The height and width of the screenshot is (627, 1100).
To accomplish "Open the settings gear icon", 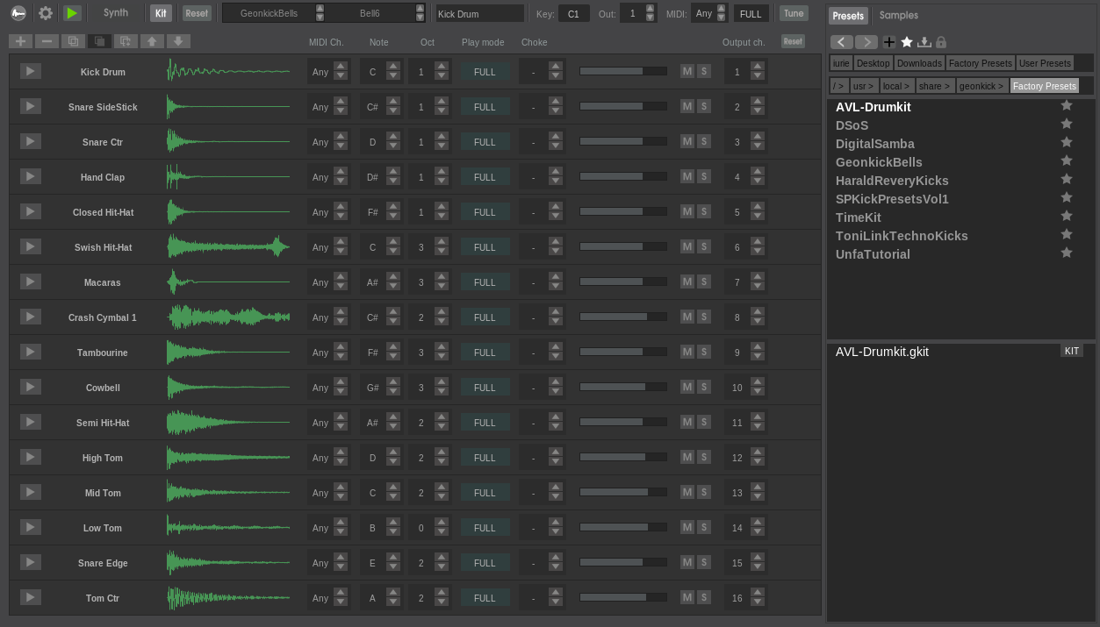I will tap(46, 13).
